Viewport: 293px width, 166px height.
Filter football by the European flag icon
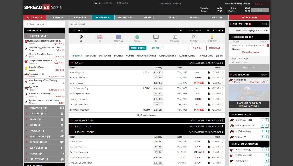coord(118,37)
